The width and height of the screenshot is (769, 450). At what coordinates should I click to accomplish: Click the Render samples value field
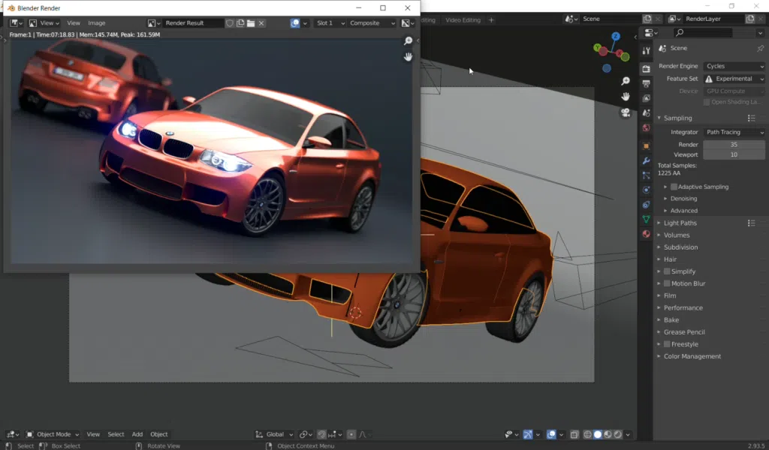pos(733,144)
